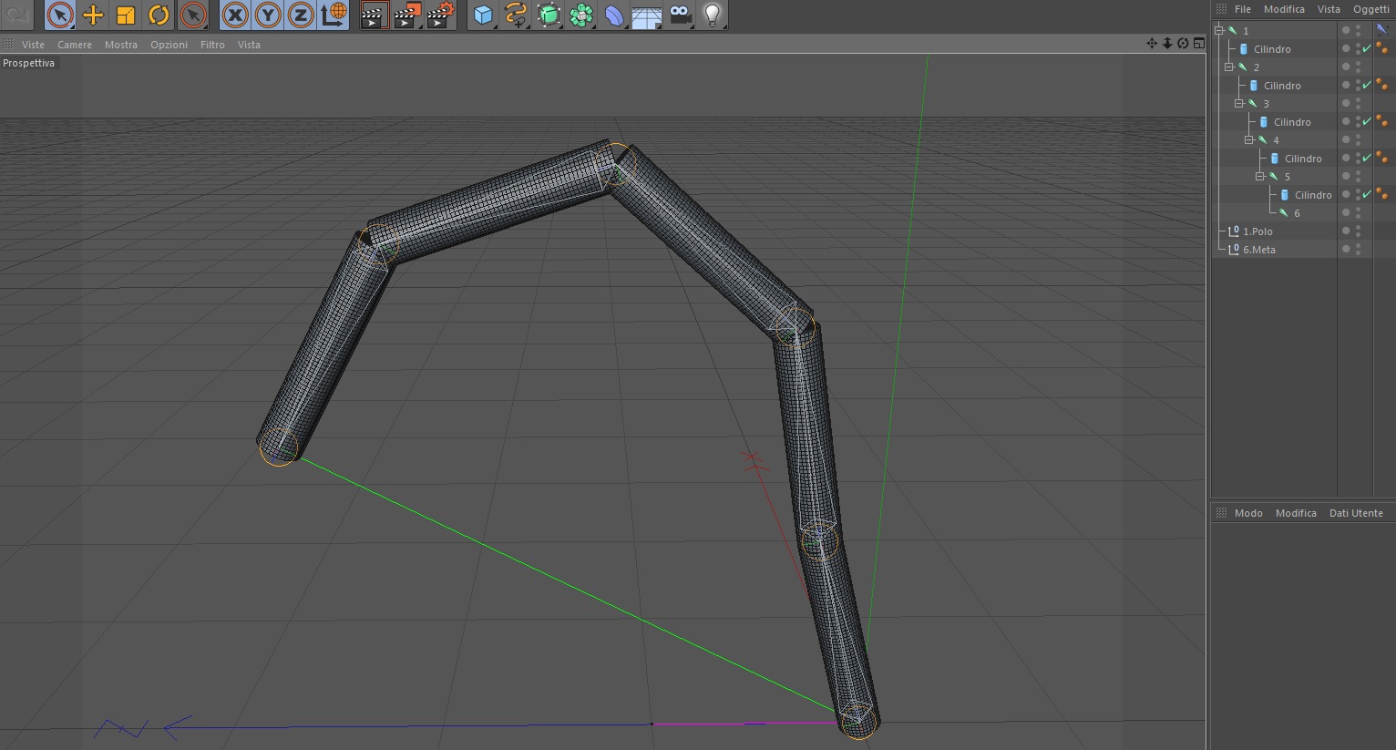Open the viewport Mostra menu
The height and width of the screenshot is (750, 1396).
121,45
